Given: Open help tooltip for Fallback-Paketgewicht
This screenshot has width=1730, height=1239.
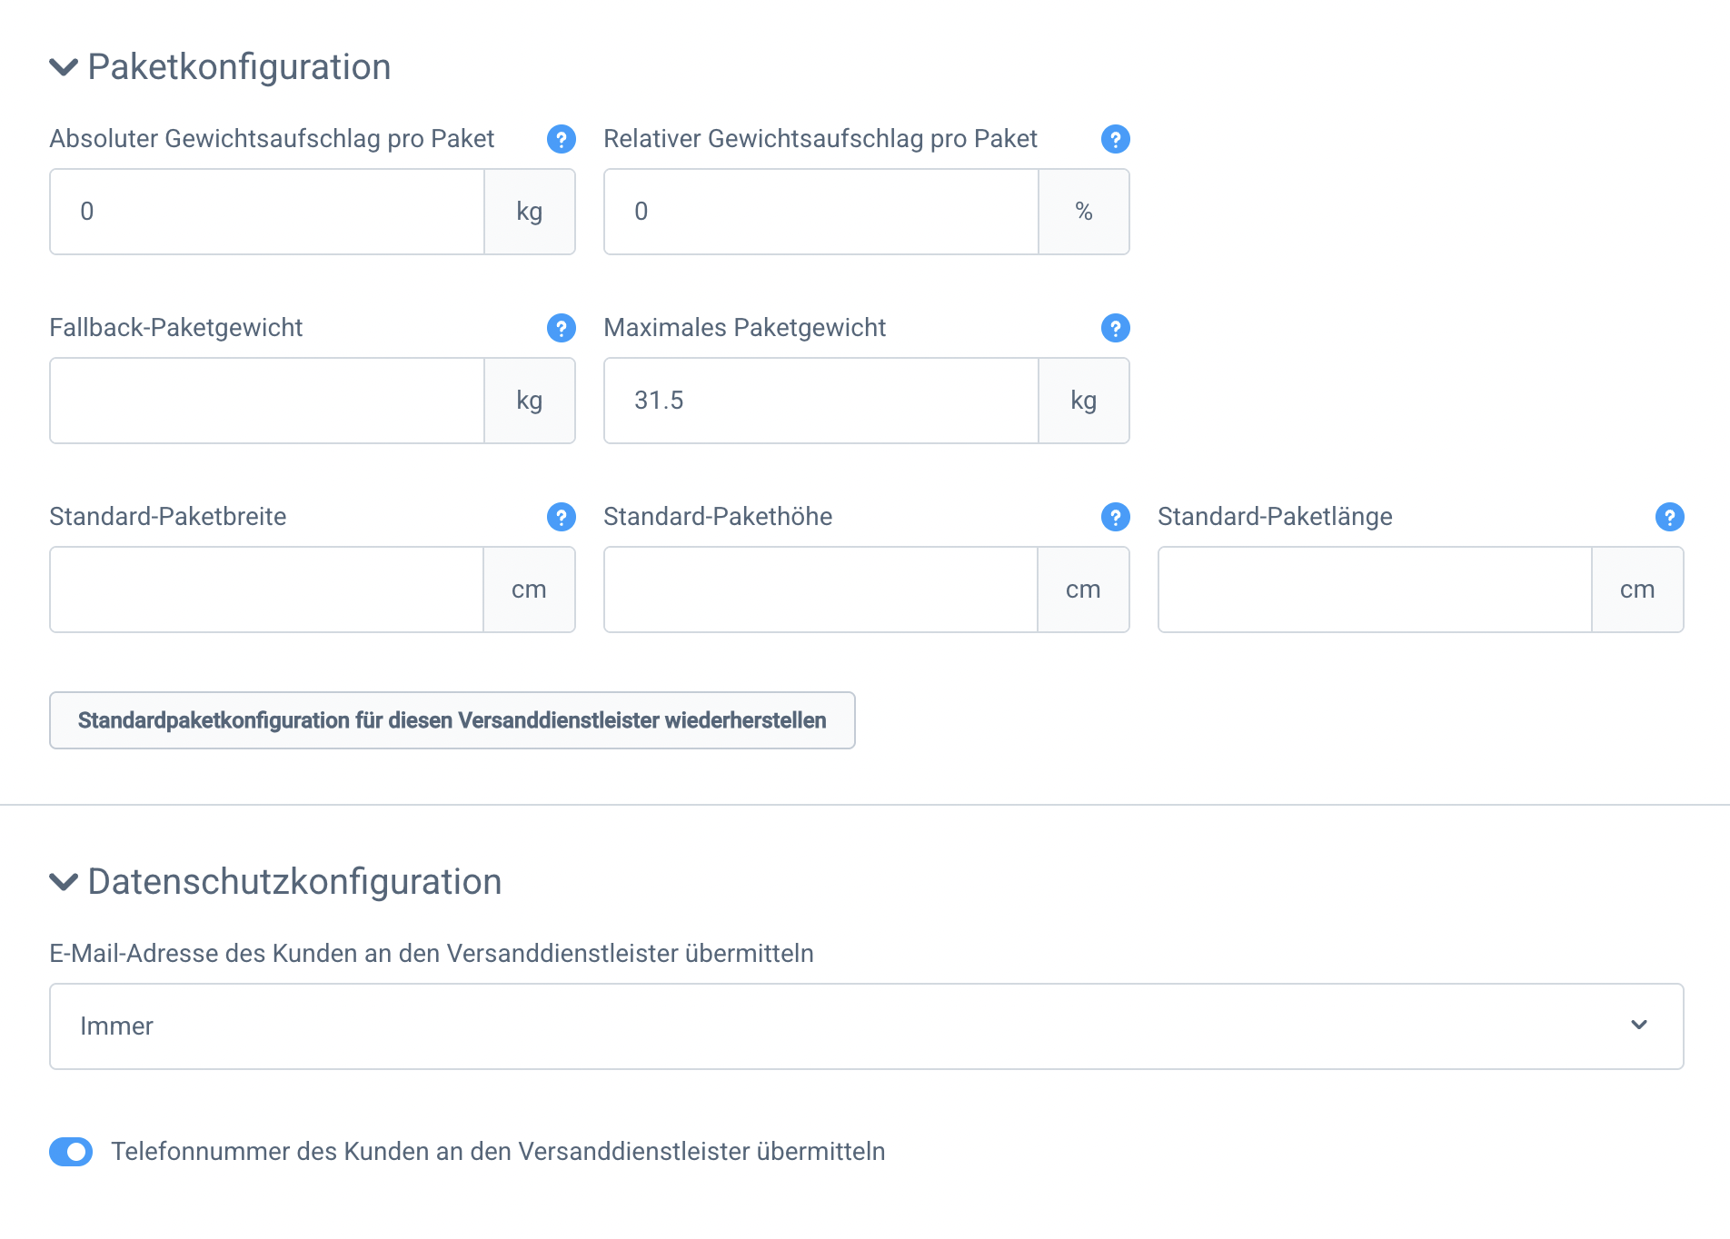Looking at the screenshot, I should (x=561, y=328).
